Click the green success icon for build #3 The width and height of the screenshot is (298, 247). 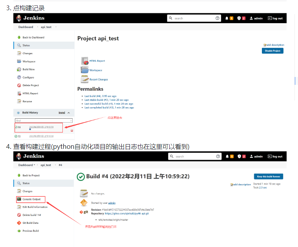pyautogui.click(x=16, y=136)
